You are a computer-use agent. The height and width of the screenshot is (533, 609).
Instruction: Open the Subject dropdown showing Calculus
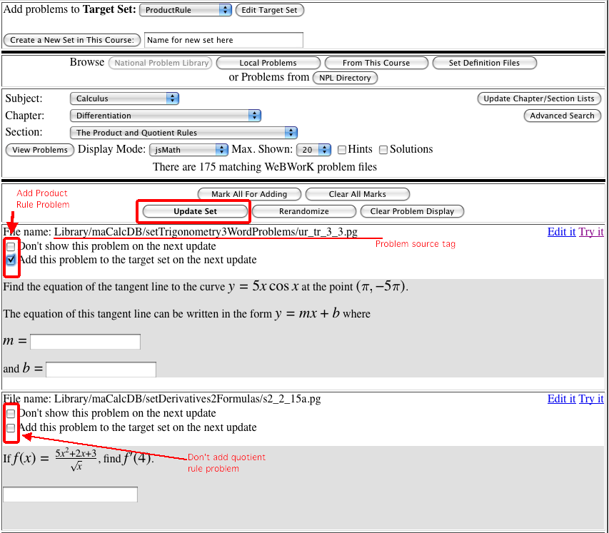[124, 98]
